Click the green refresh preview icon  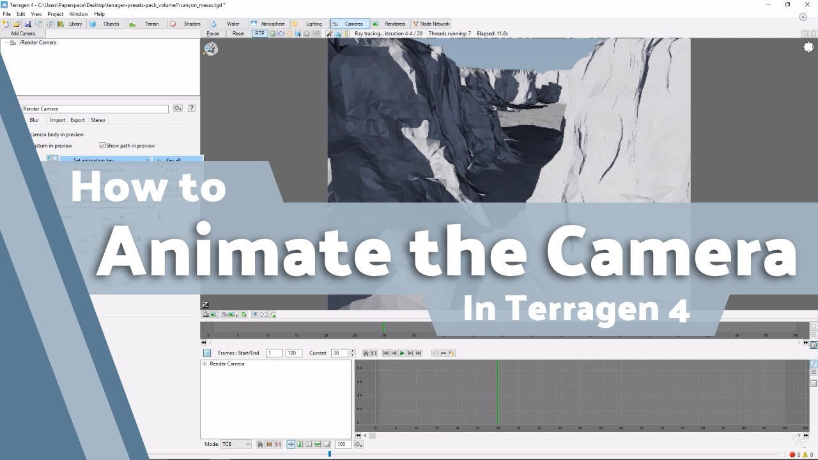[244, 314]
